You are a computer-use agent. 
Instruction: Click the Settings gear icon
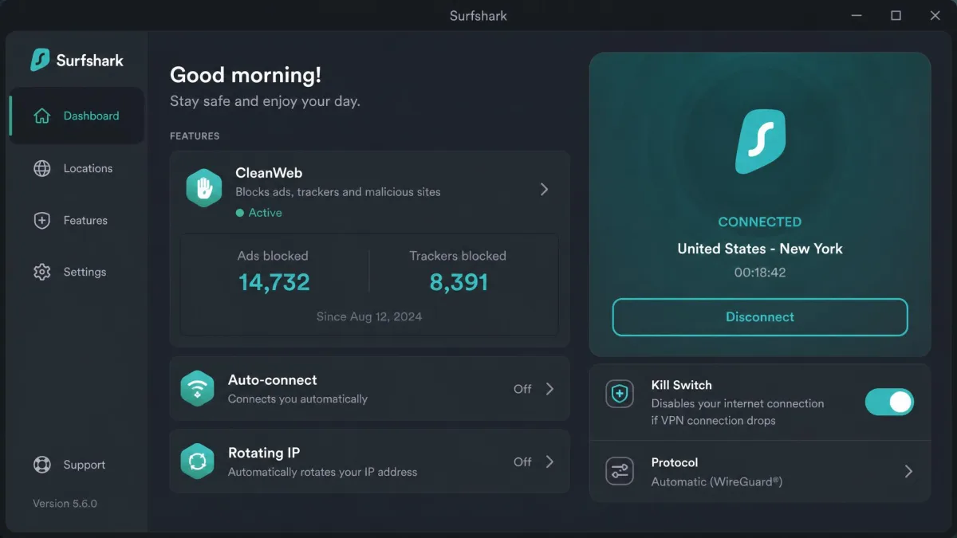point(41,272)
